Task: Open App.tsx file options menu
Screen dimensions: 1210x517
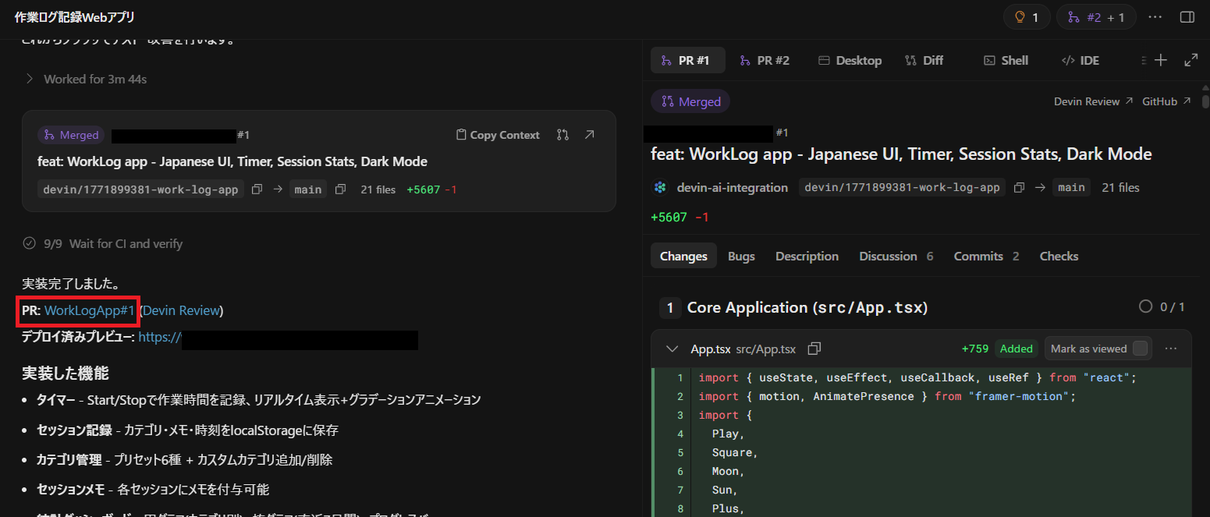Action: click(1170, 349)
